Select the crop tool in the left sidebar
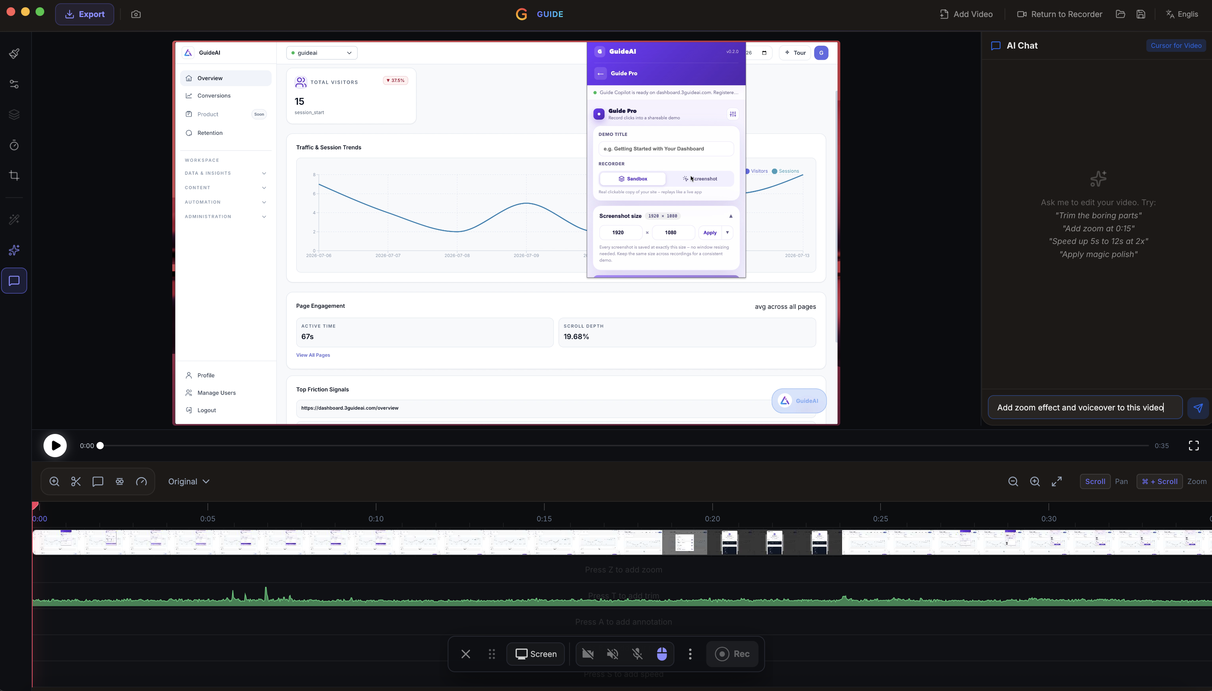 (x=14, y=175)
